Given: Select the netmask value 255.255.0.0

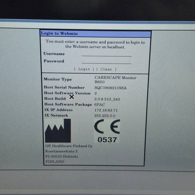Looking at the screenshot, I should click(105, 116).
